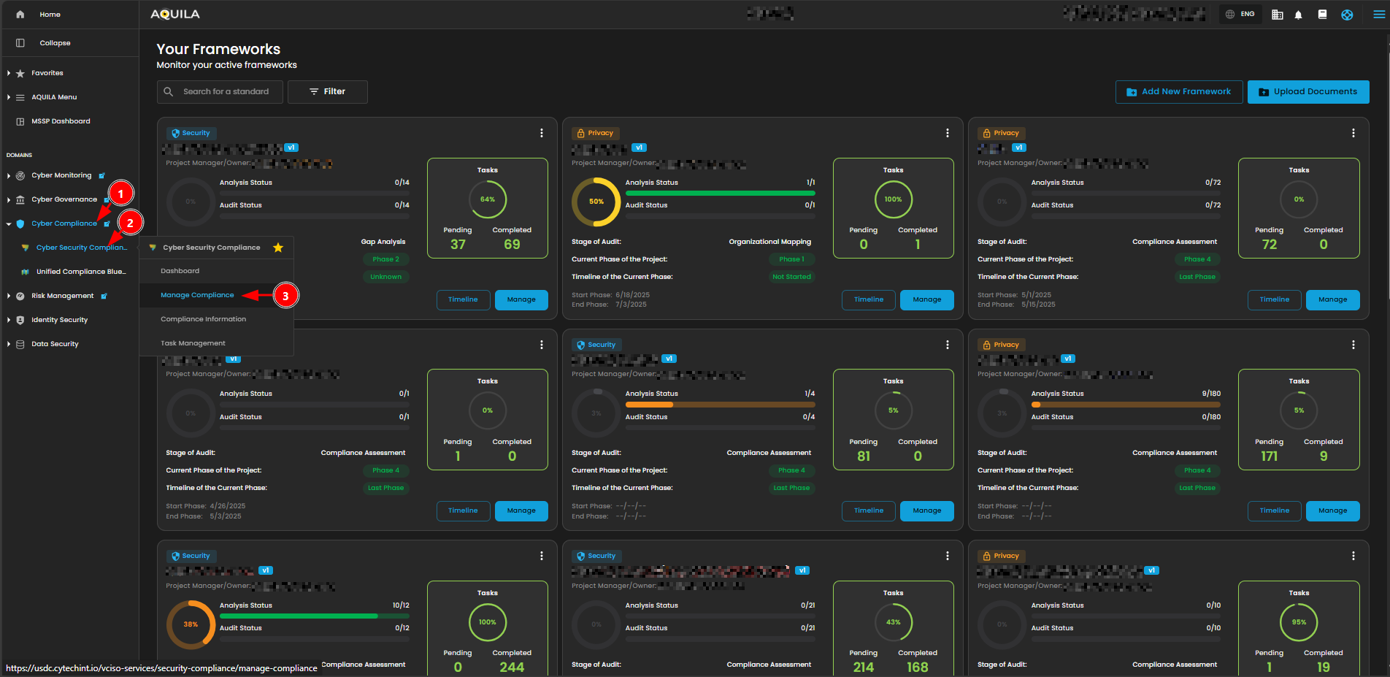The width and height of the screenshot is (1390, 677).
Task: Open Cyber Monitoring external link icon
Action: 102,175
